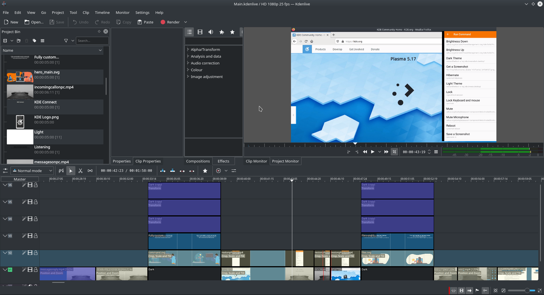The width and height of the screenshot is (544, 295).
Task: Expand the Analysis and data category
Action: (x=188, y=56)
